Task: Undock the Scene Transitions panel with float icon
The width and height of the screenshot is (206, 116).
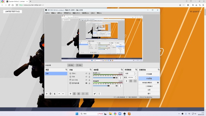Action: pyautogui.click(x=136, y=70)
